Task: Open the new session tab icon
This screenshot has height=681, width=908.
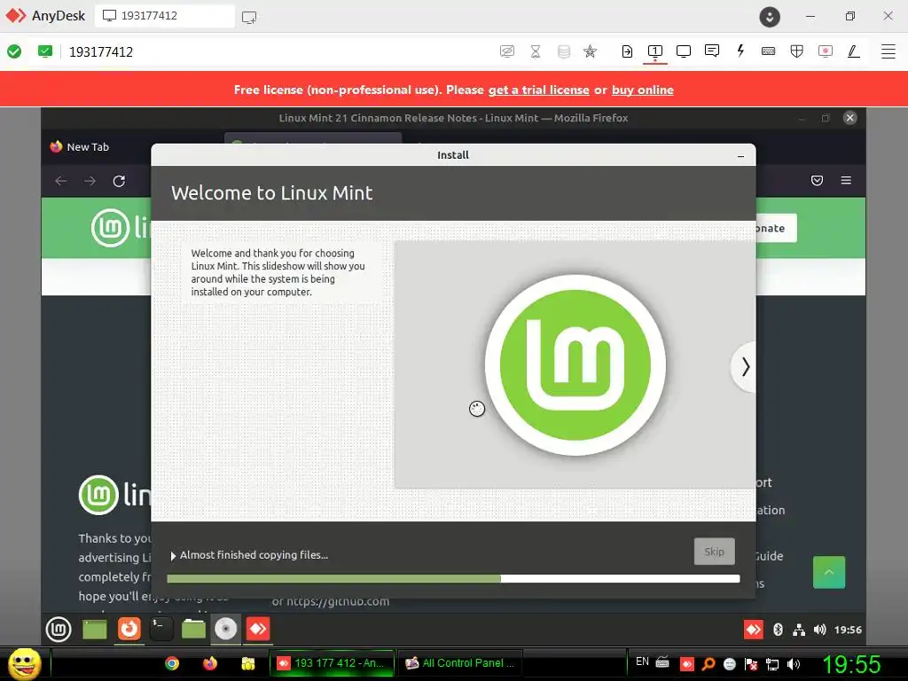Action: pos(249,17)
